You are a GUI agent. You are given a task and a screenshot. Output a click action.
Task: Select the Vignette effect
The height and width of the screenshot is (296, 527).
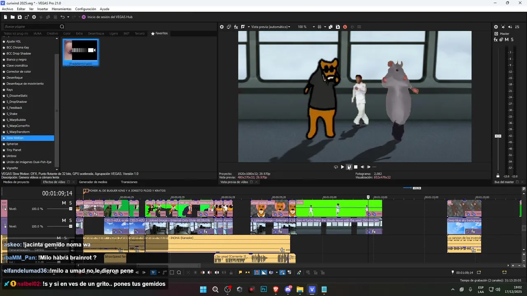point(12,168)
